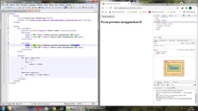The height and width of the screenshot is (111, 198).
Task: Click the Undo toolbar icon in Notepad++
Action: pyautogui.click(x=33, y=8)
